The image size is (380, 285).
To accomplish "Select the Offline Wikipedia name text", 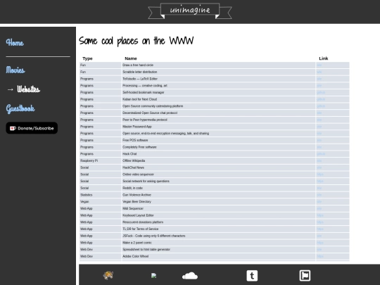I will (x=134, y=160).
